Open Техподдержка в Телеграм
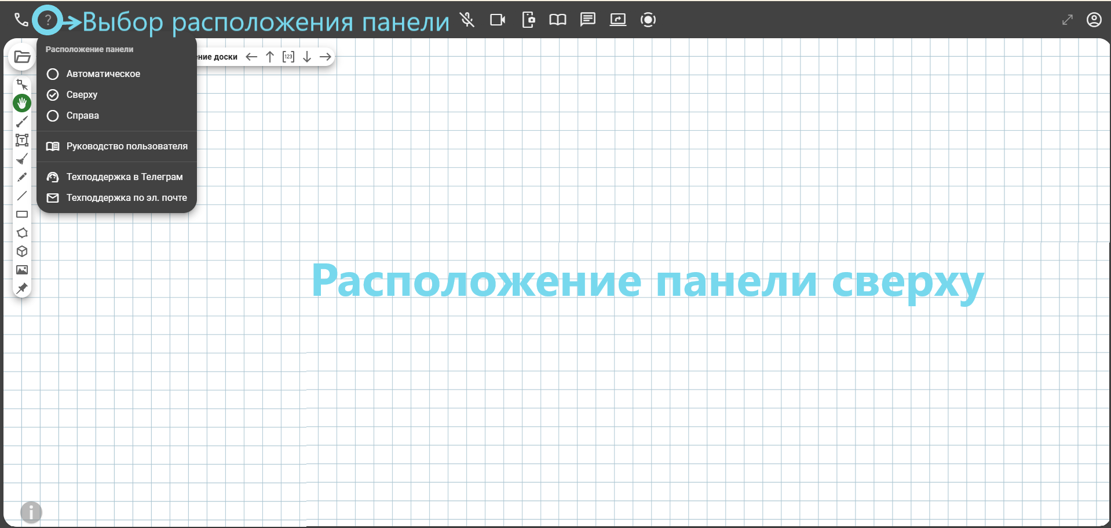The image size is (1111, 528). (x=124, y=177)
